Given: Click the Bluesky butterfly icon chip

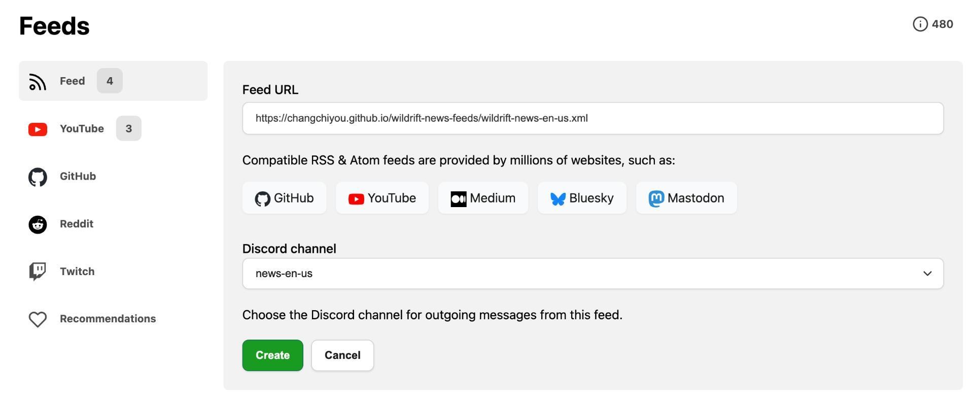Looking at the screenshot, I should [x=558, y=198].
